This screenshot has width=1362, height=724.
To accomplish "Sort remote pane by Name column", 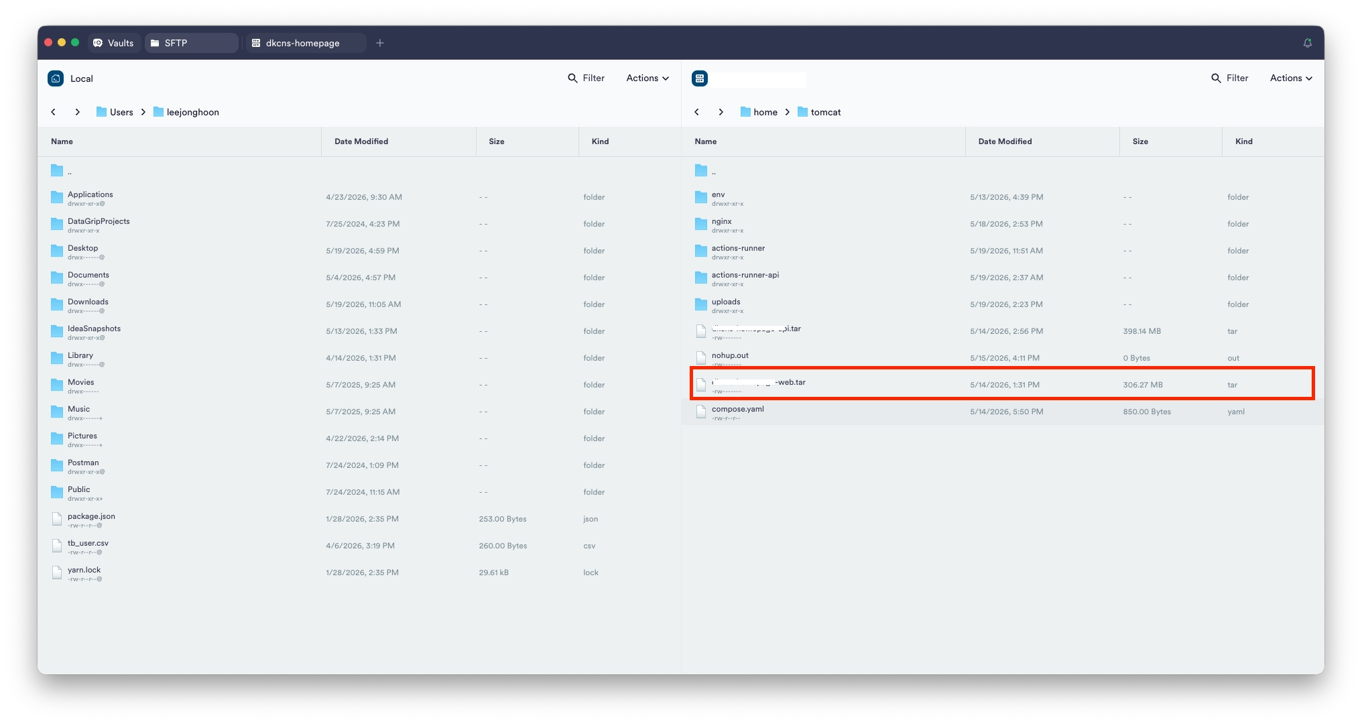I will pyautogui.click(x=823, y=141).
